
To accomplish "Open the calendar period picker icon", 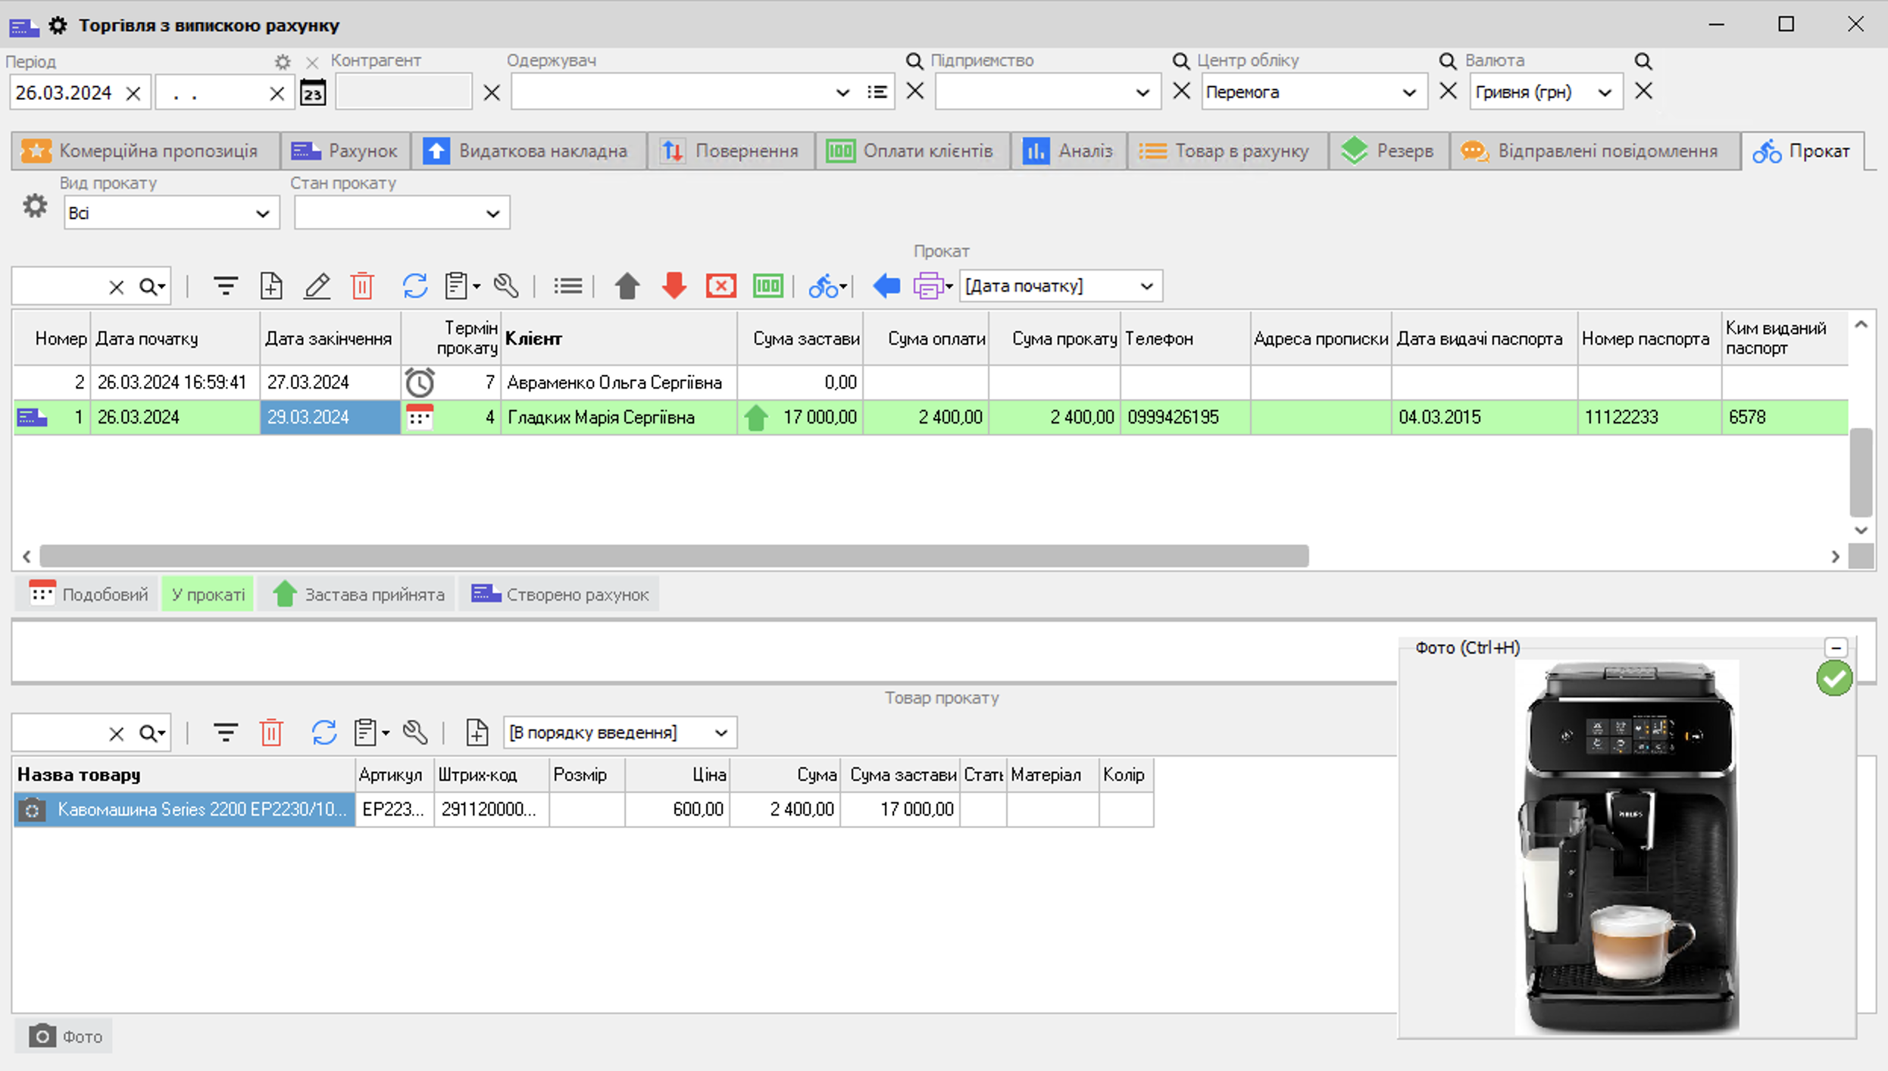I will point(313,92).
